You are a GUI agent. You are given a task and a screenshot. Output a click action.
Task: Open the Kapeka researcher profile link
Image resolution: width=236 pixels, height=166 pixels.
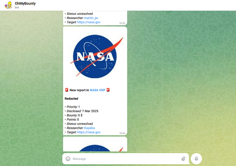(x=89, y=128)
